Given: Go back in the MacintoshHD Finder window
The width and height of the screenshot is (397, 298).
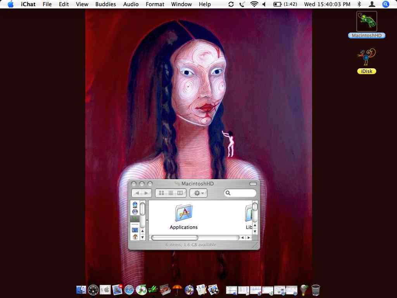Looking at the screenshot, I should point(137,193).
